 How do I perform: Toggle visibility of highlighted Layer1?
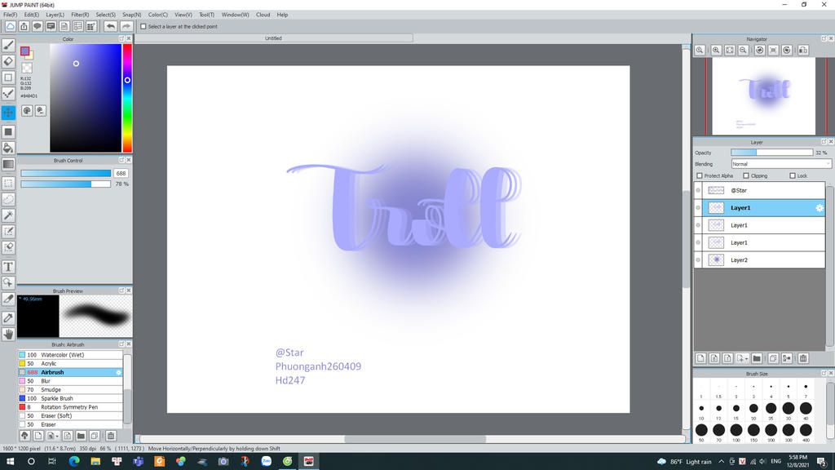pos(698,208)
